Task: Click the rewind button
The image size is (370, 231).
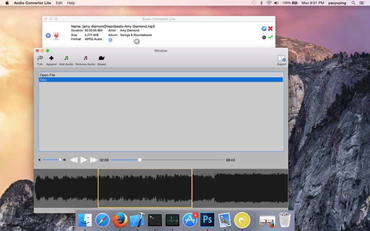Action: [x=74, y=160]
